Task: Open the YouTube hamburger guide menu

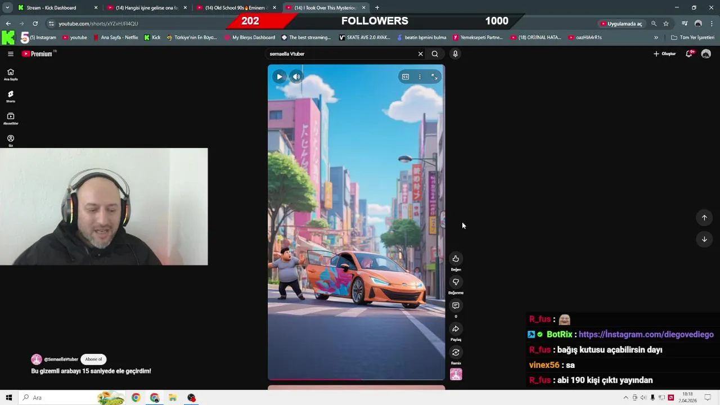Action: pyautogui.click(x=11, y=54)
